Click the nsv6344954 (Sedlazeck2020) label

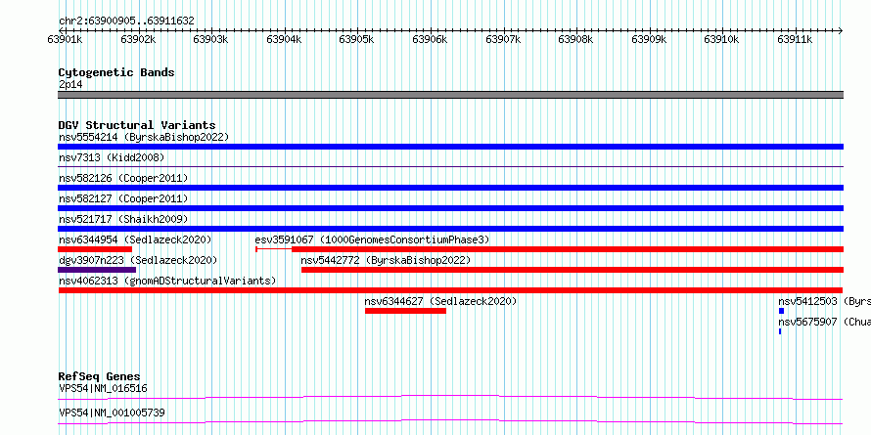tap(135, 239)
